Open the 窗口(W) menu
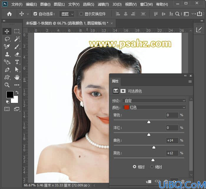Viewport: 206px width, 189px height. tap(146, 4)
